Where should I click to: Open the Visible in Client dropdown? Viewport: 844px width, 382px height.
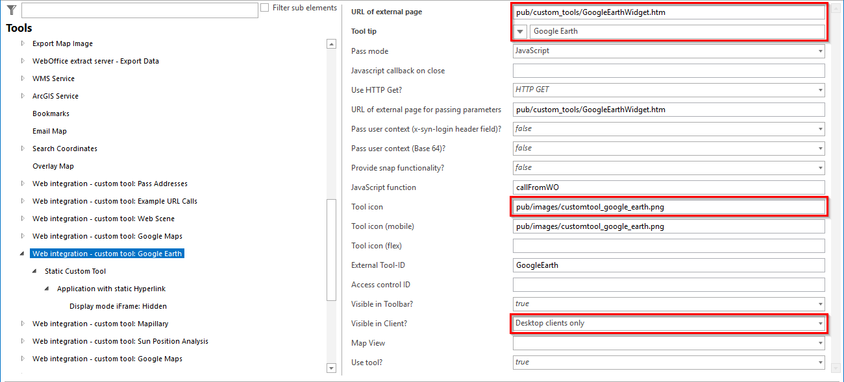coord(819,323)
